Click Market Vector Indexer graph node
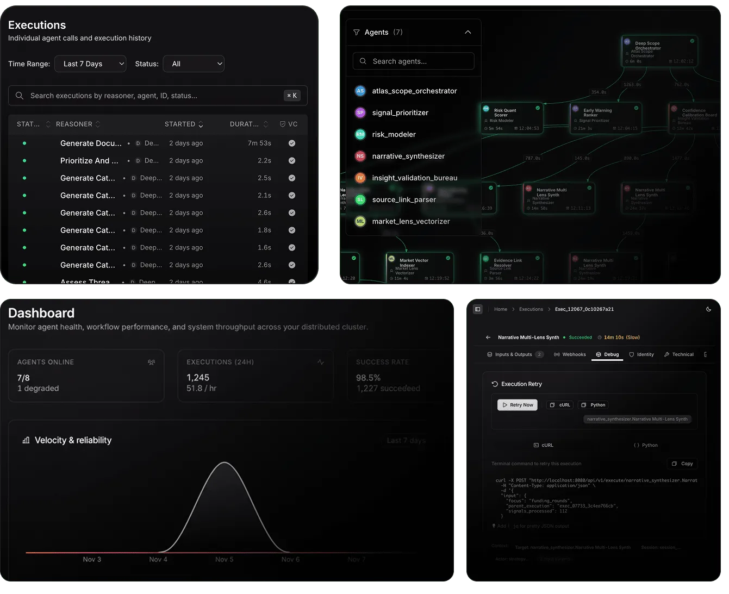 tap(419, 268)
